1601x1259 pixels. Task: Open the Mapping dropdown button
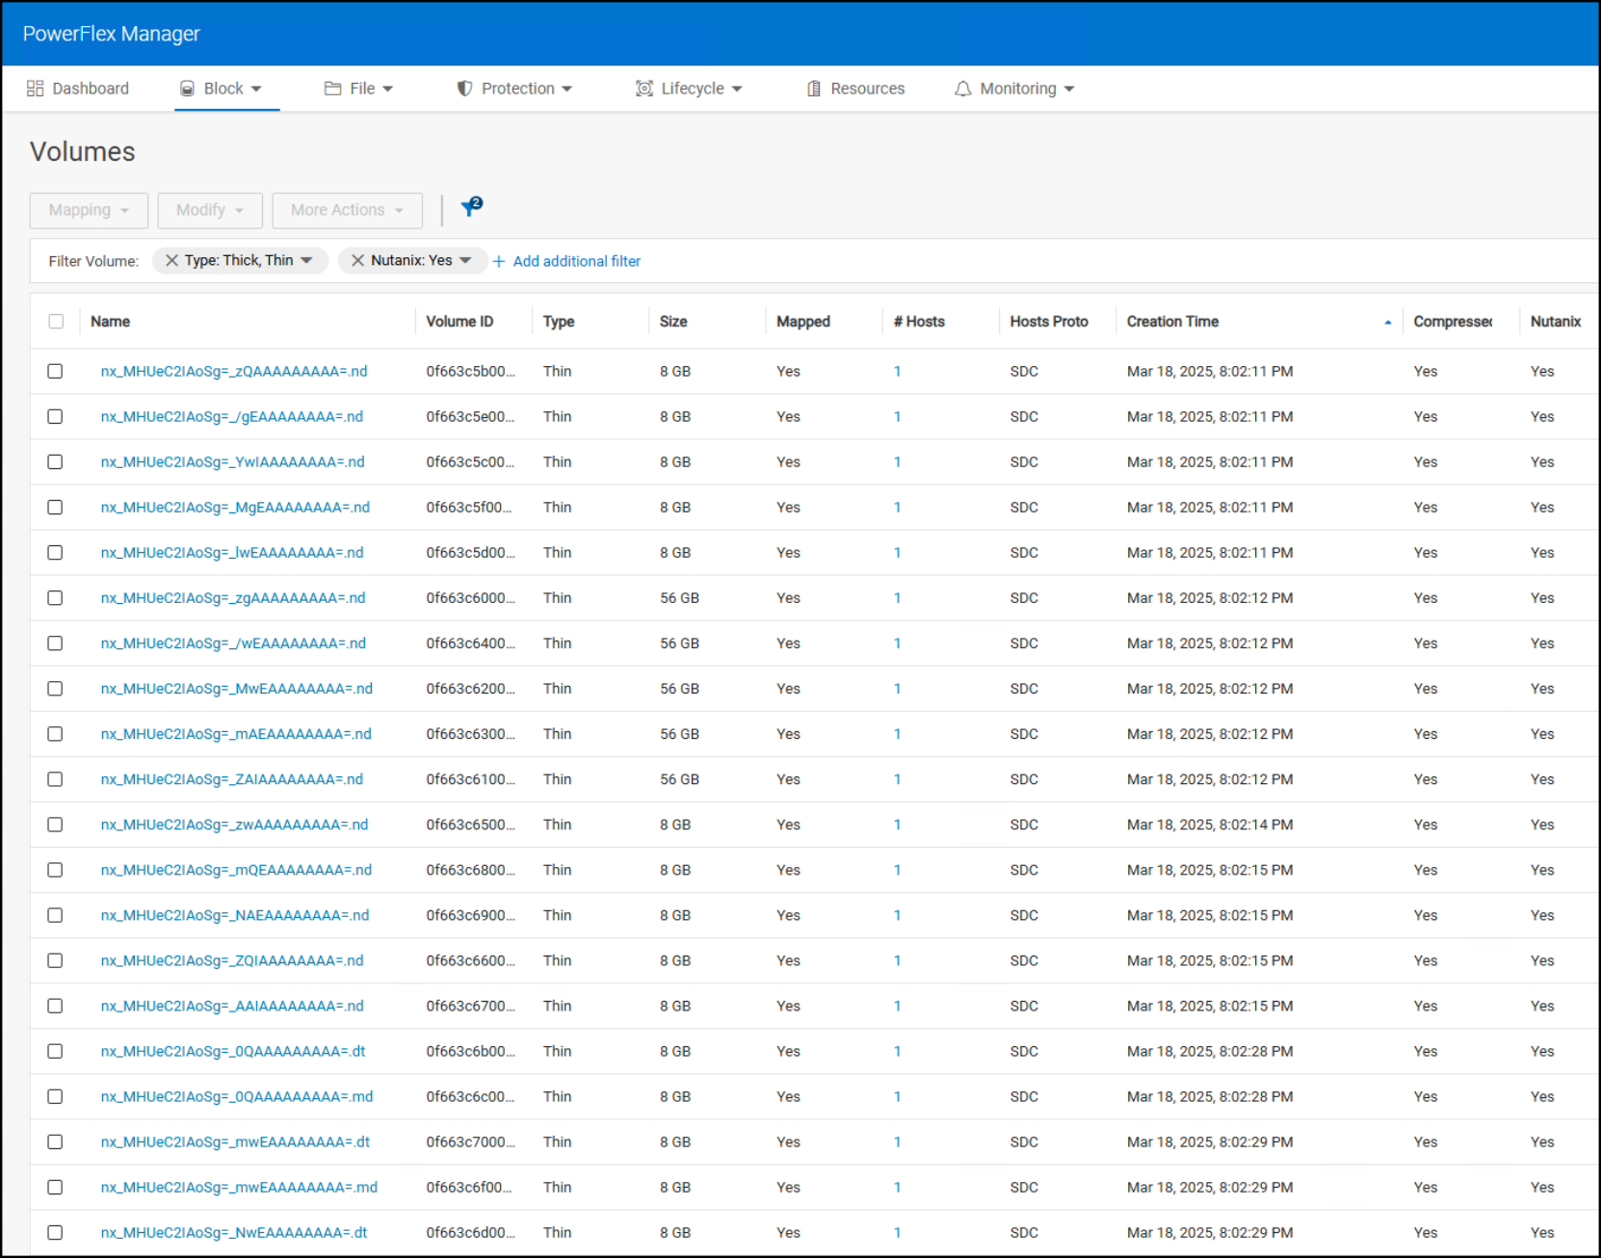click(89, 210)
